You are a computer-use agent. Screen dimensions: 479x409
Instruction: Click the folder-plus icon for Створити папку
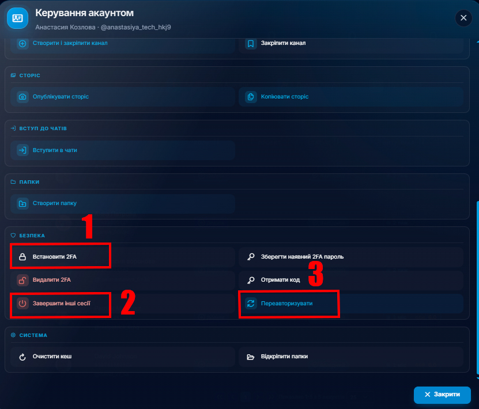coord(22,203)
